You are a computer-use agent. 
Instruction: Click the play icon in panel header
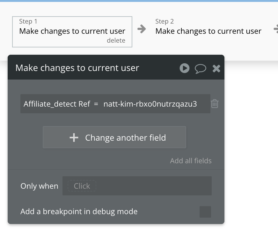coord(184,68)
